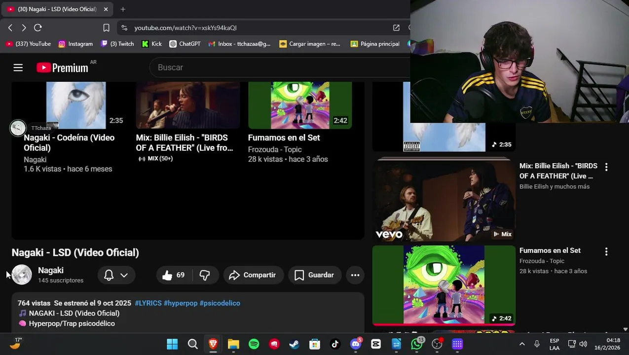
Task: Like the video with thumbs up
Action: tap(173, 275)
